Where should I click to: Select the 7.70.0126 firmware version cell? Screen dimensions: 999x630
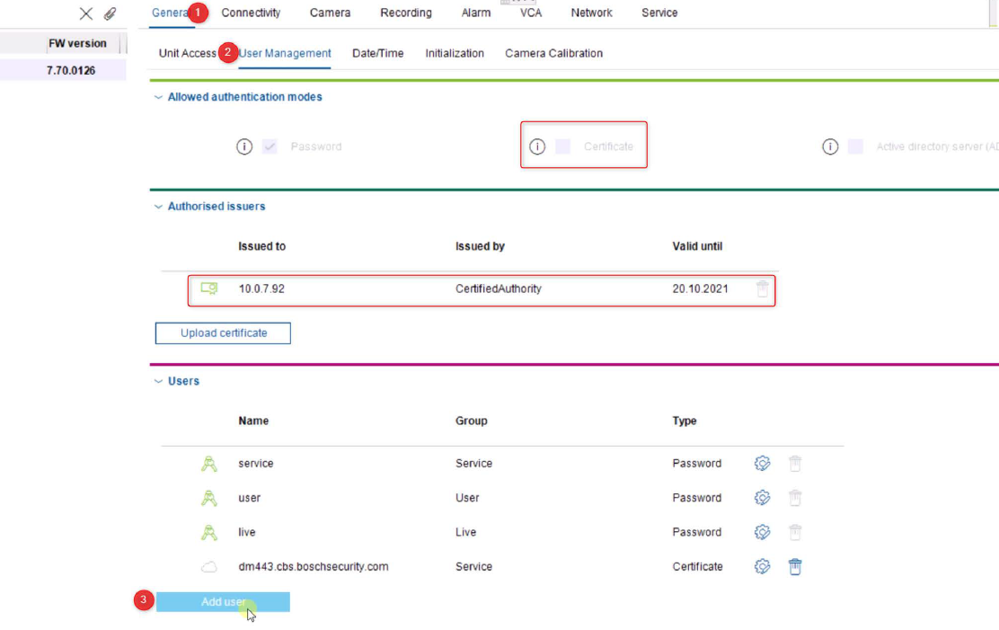pos(71,70)
